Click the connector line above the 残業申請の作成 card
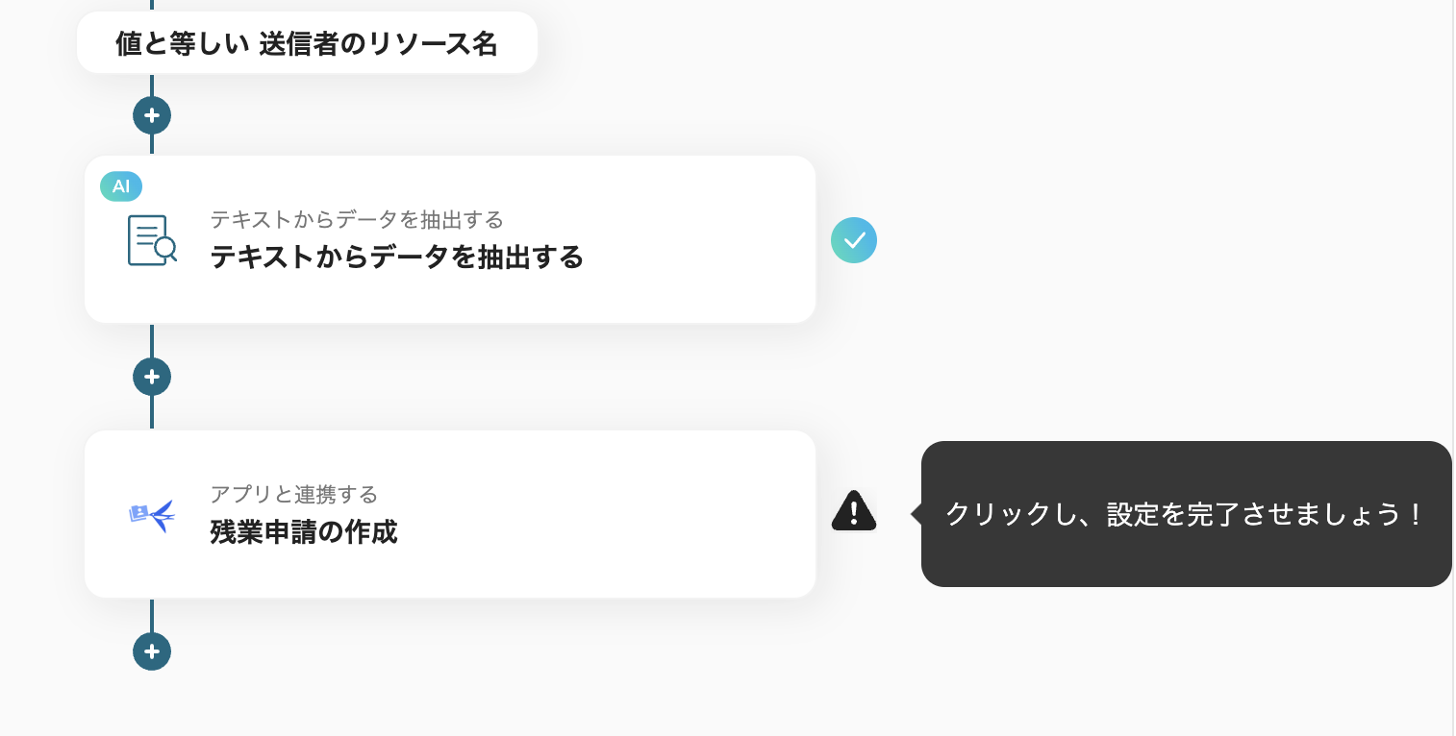Screen dimensions: 1456x736 (x=152, y=413)
